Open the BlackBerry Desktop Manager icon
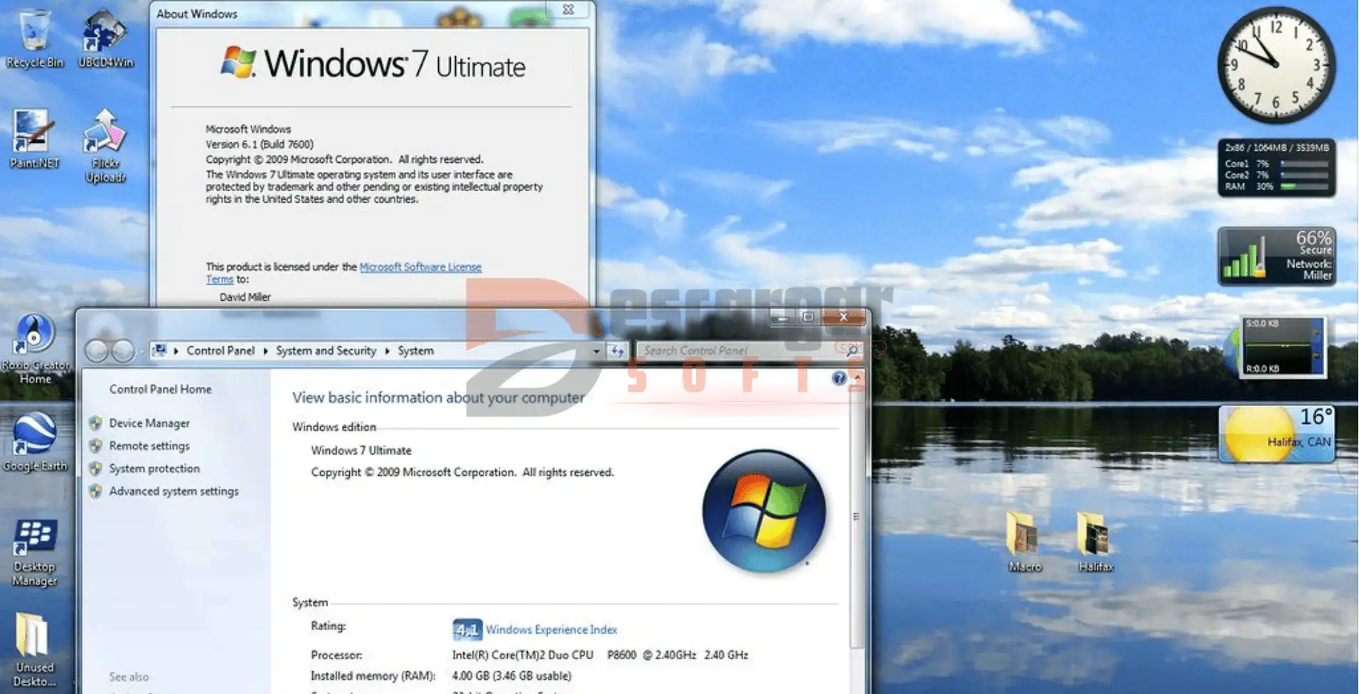The height and width of the screenshot is (694, 1359). tap(34, 552)
